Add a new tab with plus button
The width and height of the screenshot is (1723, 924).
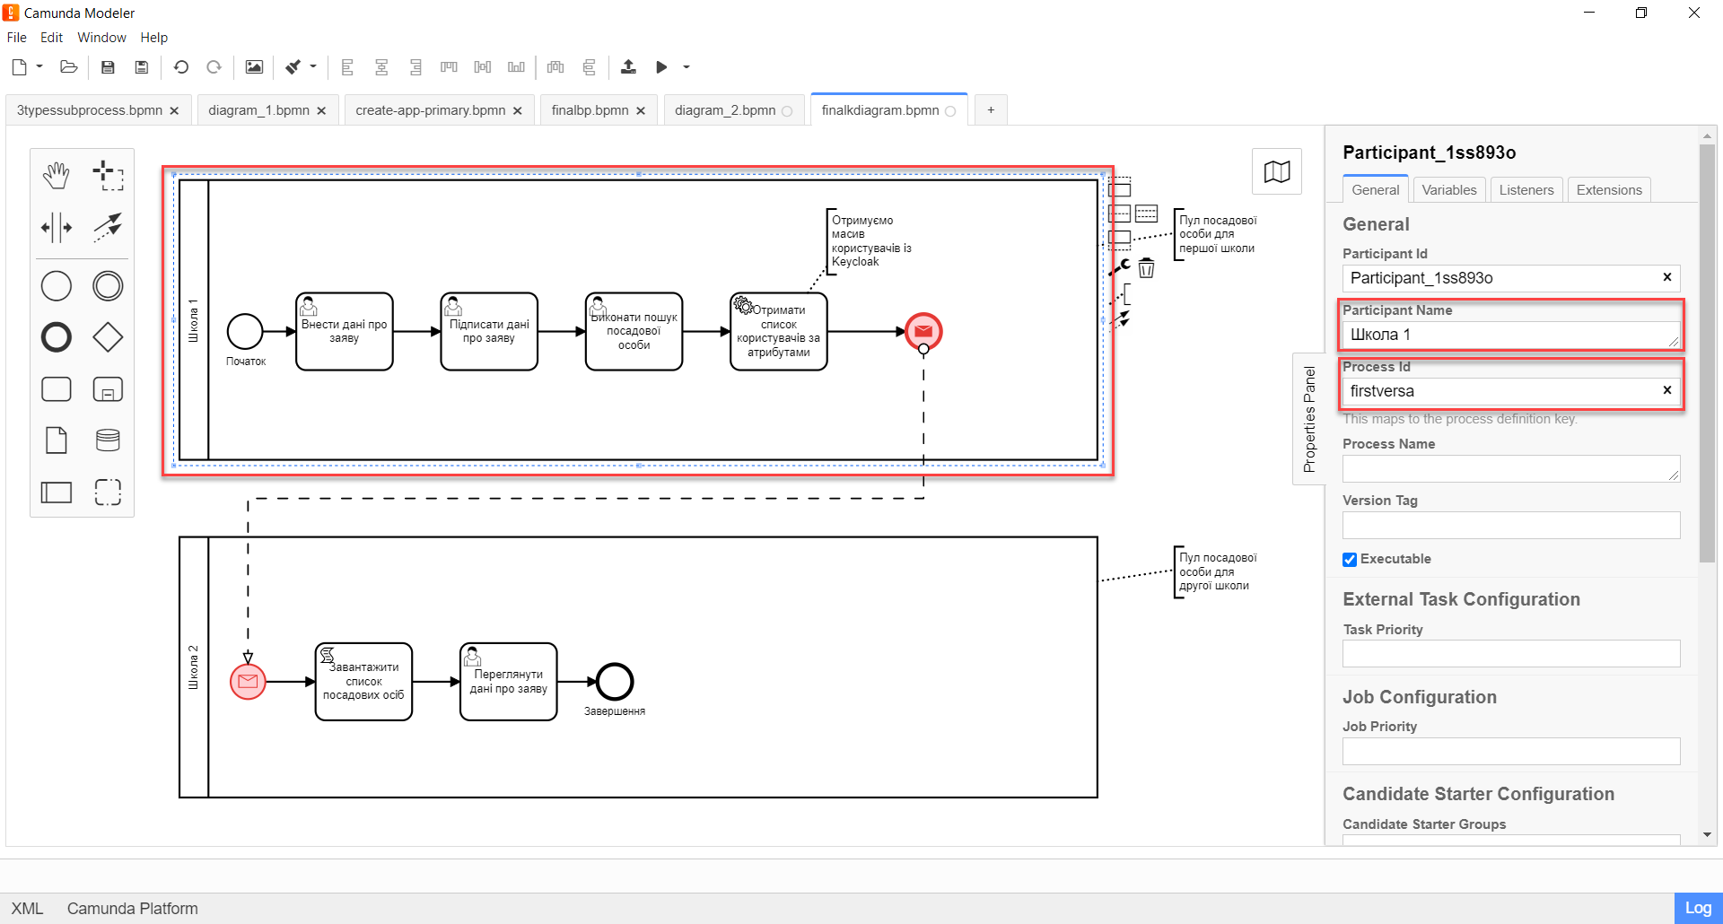pyautogui.click(x=991, y=110)
